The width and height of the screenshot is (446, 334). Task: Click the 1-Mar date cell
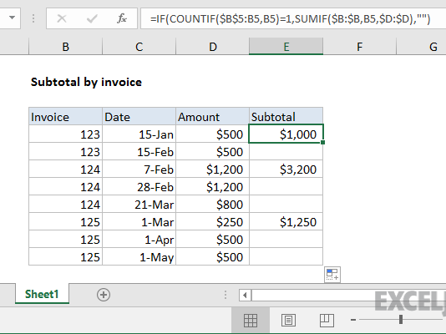(139, 221)
